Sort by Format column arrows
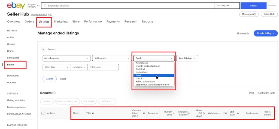This screenshot has height=129, width=279. click(x=157, y=113)
